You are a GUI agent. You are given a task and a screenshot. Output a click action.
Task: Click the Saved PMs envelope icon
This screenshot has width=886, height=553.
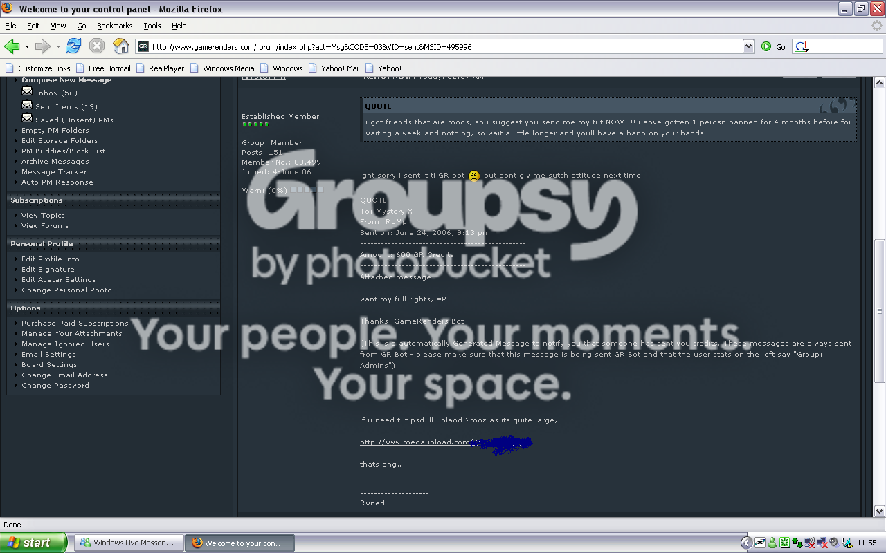click(x=27, y=118)
